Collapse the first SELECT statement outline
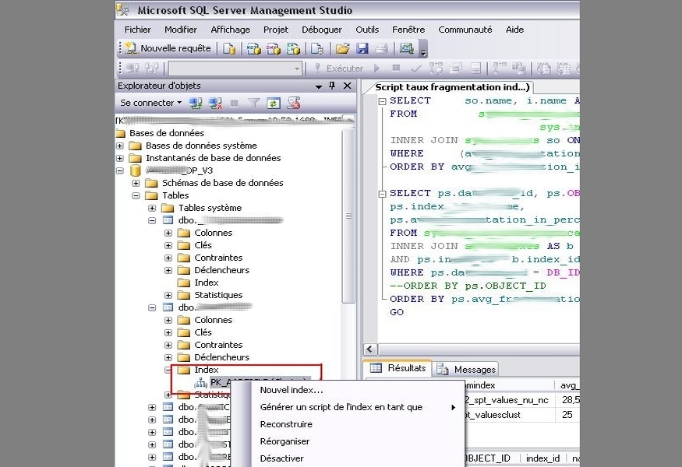Viewport: 682px width, 467px height. click(383, 101)
